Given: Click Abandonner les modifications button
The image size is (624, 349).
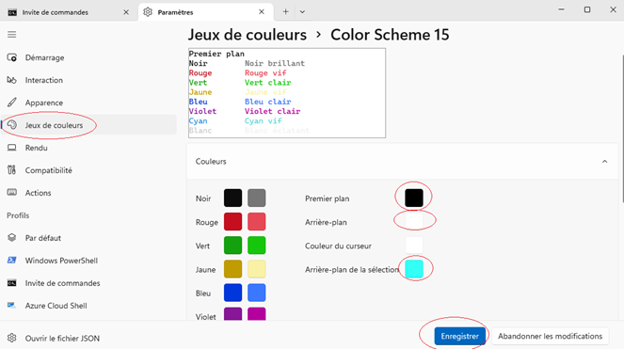Looking at the screenshot, I should pos(550,336).
